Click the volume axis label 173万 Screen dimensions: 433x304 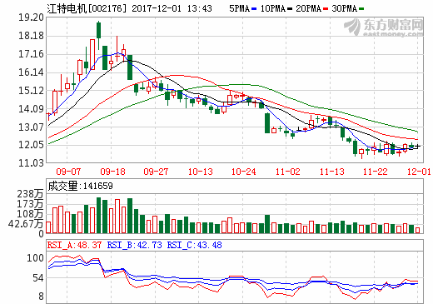tap(31, 204)
